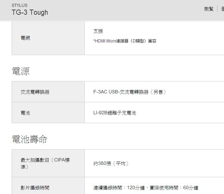Click the 電源 section heading
Viewport: 224px width, 194px height.
pyautogui.click(x=21, y=71)
